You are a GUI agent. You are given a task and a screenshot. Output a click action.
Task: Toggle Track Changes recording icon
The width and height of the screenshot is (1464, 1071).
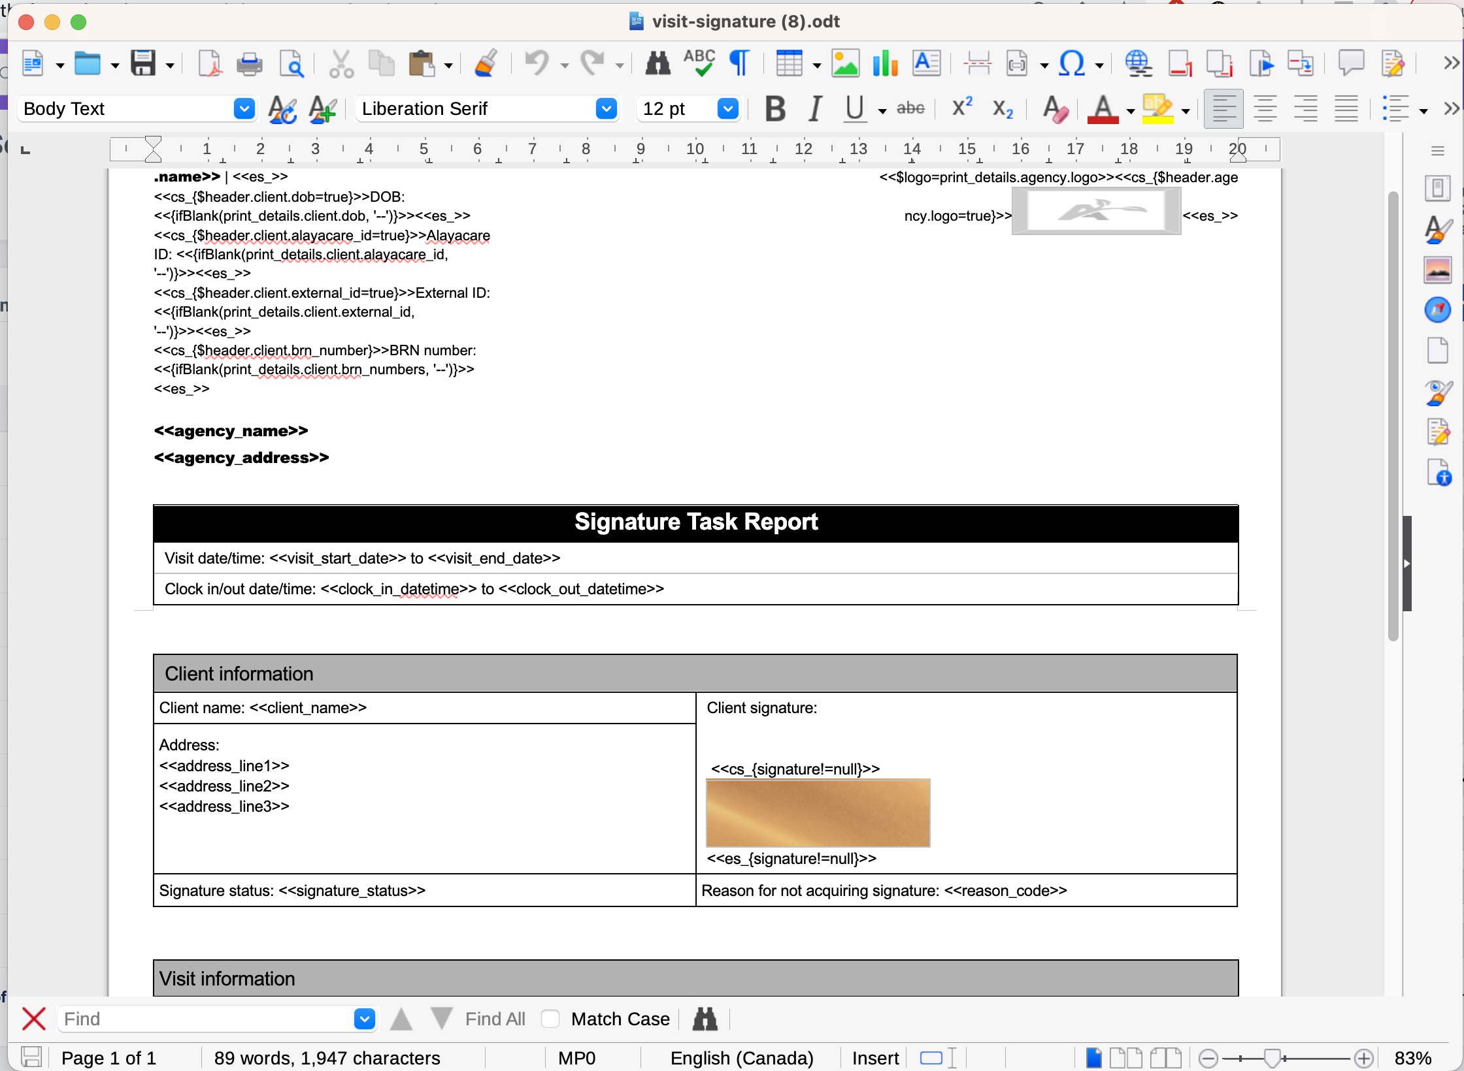click(x=1393, y=63)
